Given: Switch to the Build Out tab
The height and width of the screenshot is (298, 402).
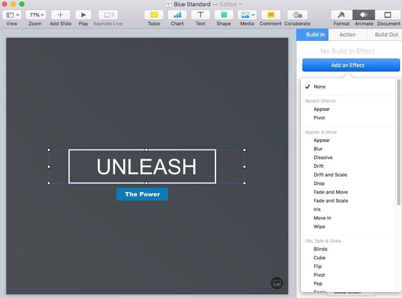Looking at the screenshot, I should coord(386,35).
